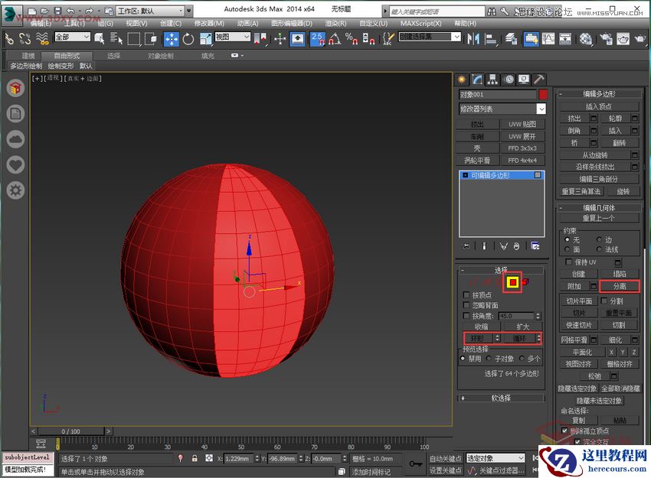This screenshot has height=478, width=651.
Task: Select the polygon sub-object icon in 选择 panel
Action: pyautogui.click(x=513, y=282)
